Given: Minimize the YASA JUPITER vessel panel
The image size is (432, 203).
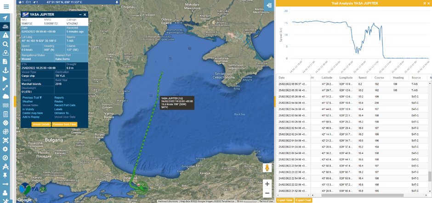Looking at the screenshot, I should point(80,15).
